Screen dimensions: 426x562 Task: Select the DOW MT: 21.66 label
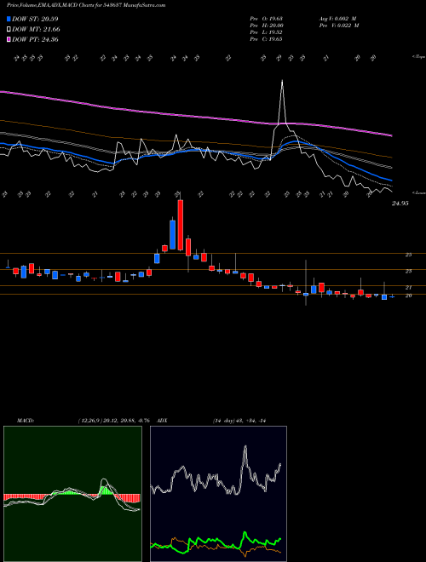click(x=36, y=30)
